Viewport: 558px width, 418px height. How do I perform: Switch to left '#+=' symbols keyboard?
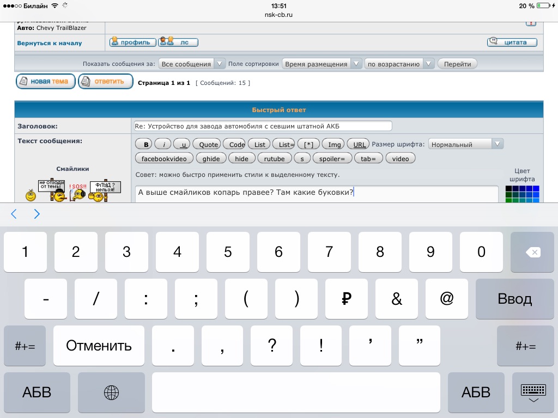(x=25, y=346)
